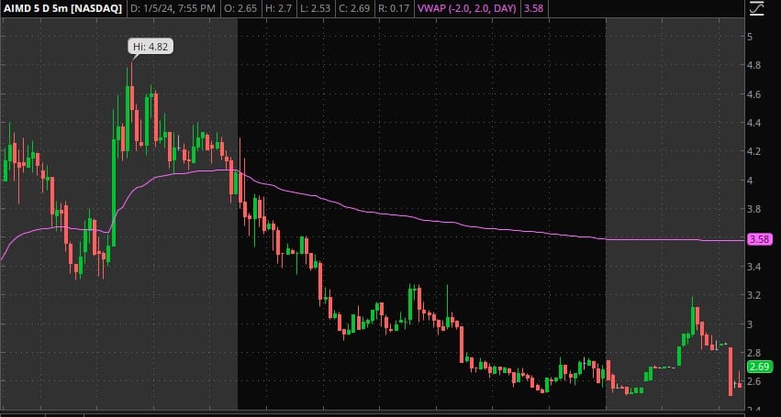Click the open price O: 2.65
Image resolution: width=781 pixels, height=417 pixels.
[240, 8]
